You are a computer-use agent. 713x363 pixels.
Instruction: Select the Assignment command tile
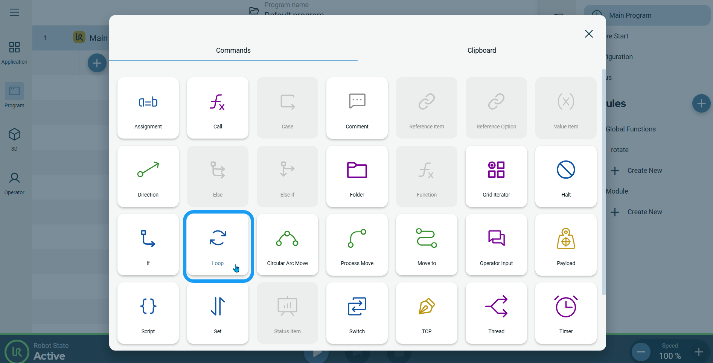click(x=148, y=108)
